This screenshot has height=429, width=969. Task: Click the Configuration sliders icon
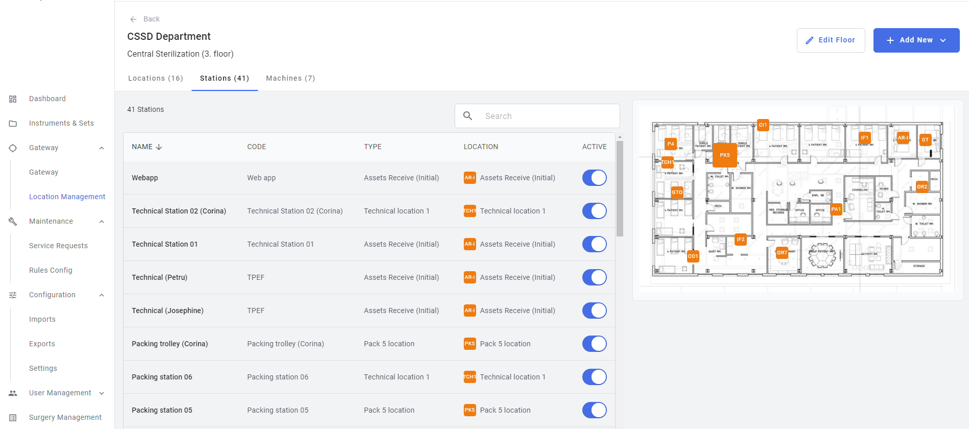(x=13, y=295)
